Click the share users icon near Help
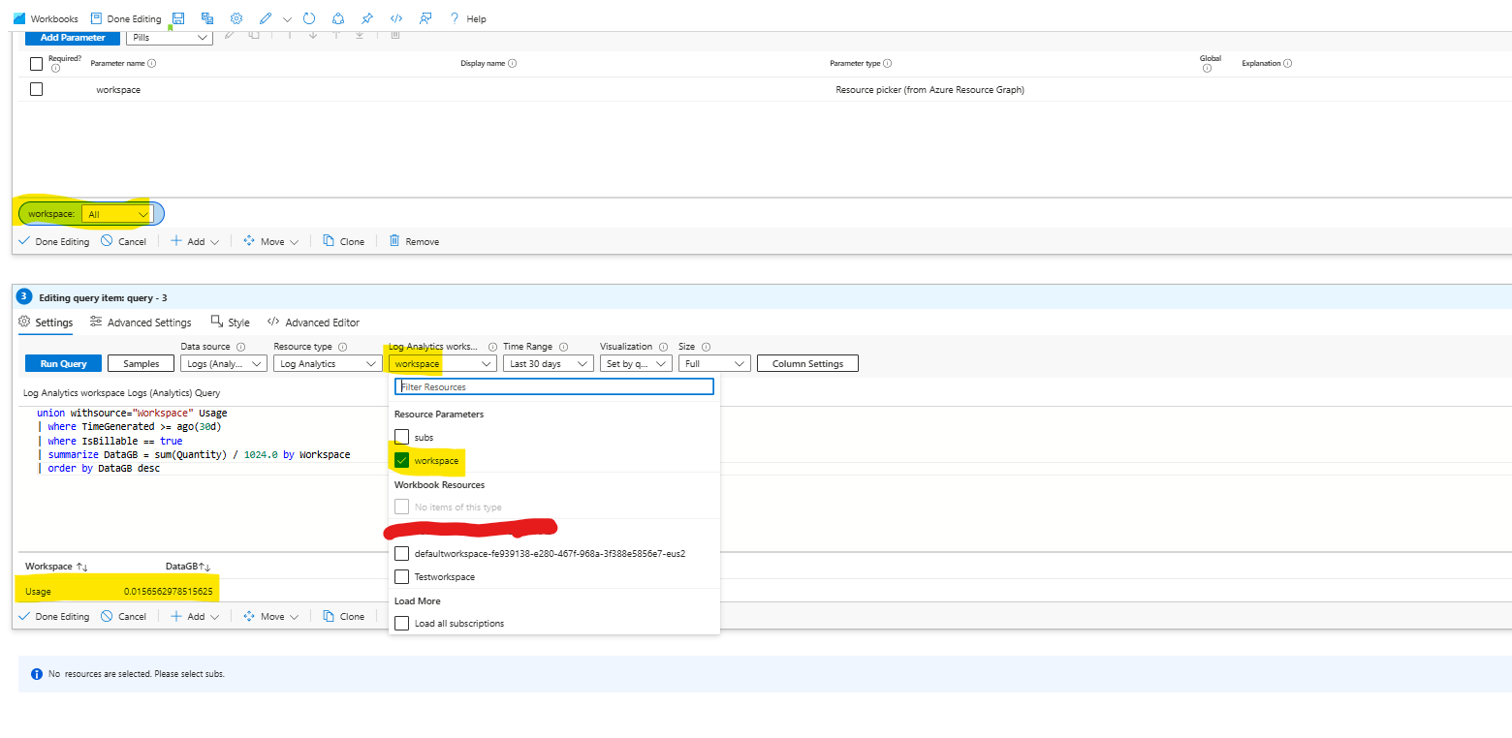The width and height of the screenshot is (1512, 738). tap(425, 17)
